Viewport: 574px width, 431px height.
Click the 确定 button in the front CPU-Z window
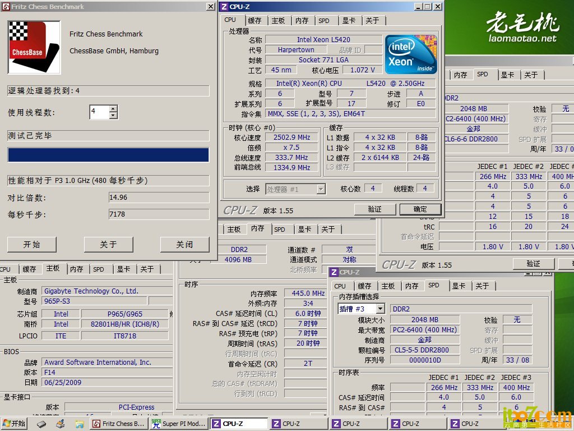point(420,209)
